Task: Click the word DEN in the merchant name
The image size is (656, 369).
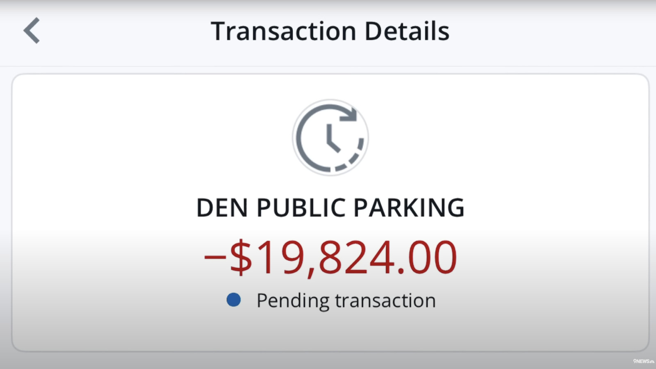Action: tap(222, 207)
